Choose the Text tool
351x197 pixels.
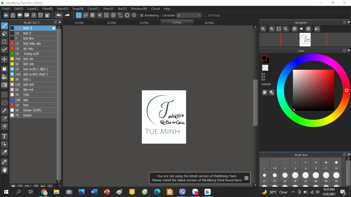[x=4, y=136]
